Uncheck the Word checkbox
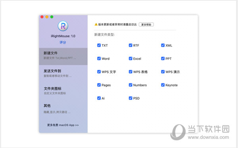This screenshot has height=148, width=238. (x=99, y=58)
